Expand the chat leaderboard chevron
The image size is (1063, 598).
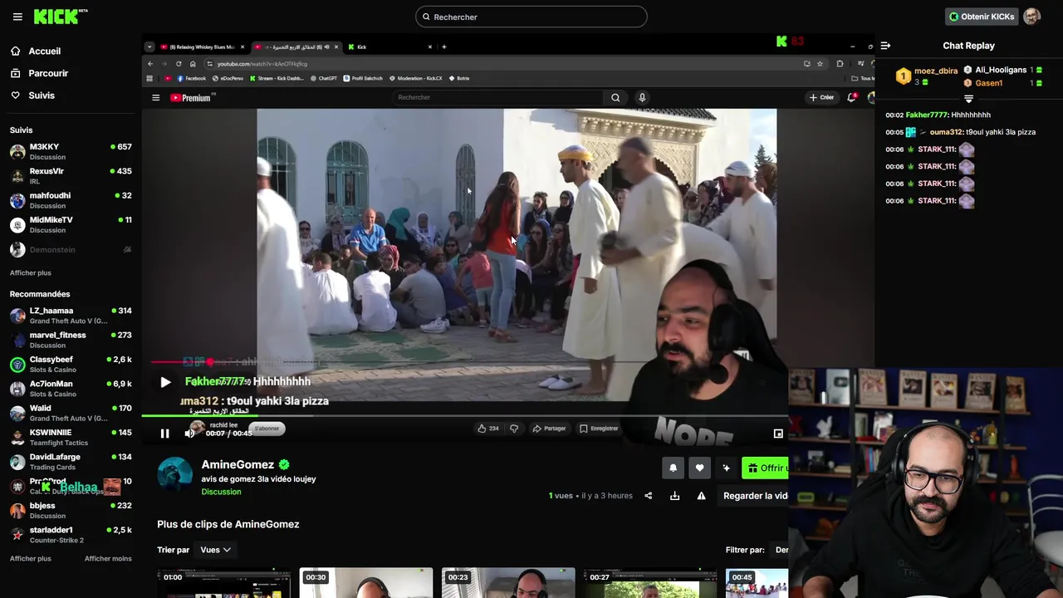coord(968,99)
